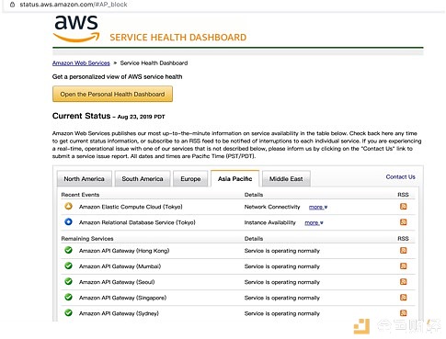Switch to the Middle East tab
Image resolution: width=446 pixels, height=339 pixels.
(x=286, y=178)
